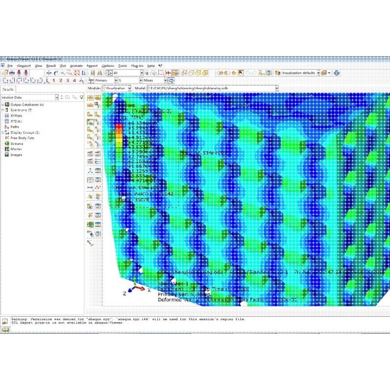Viewport: 390px width, 390px height.
Task: Click the bottom-most module toolbox icon
Action: click(90, 243)
